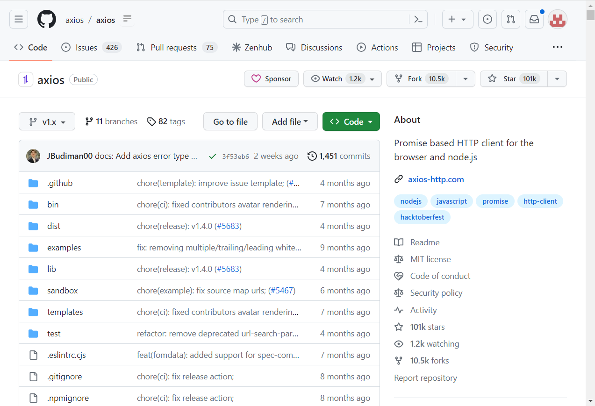Star the axios repository

coord(514,79)
